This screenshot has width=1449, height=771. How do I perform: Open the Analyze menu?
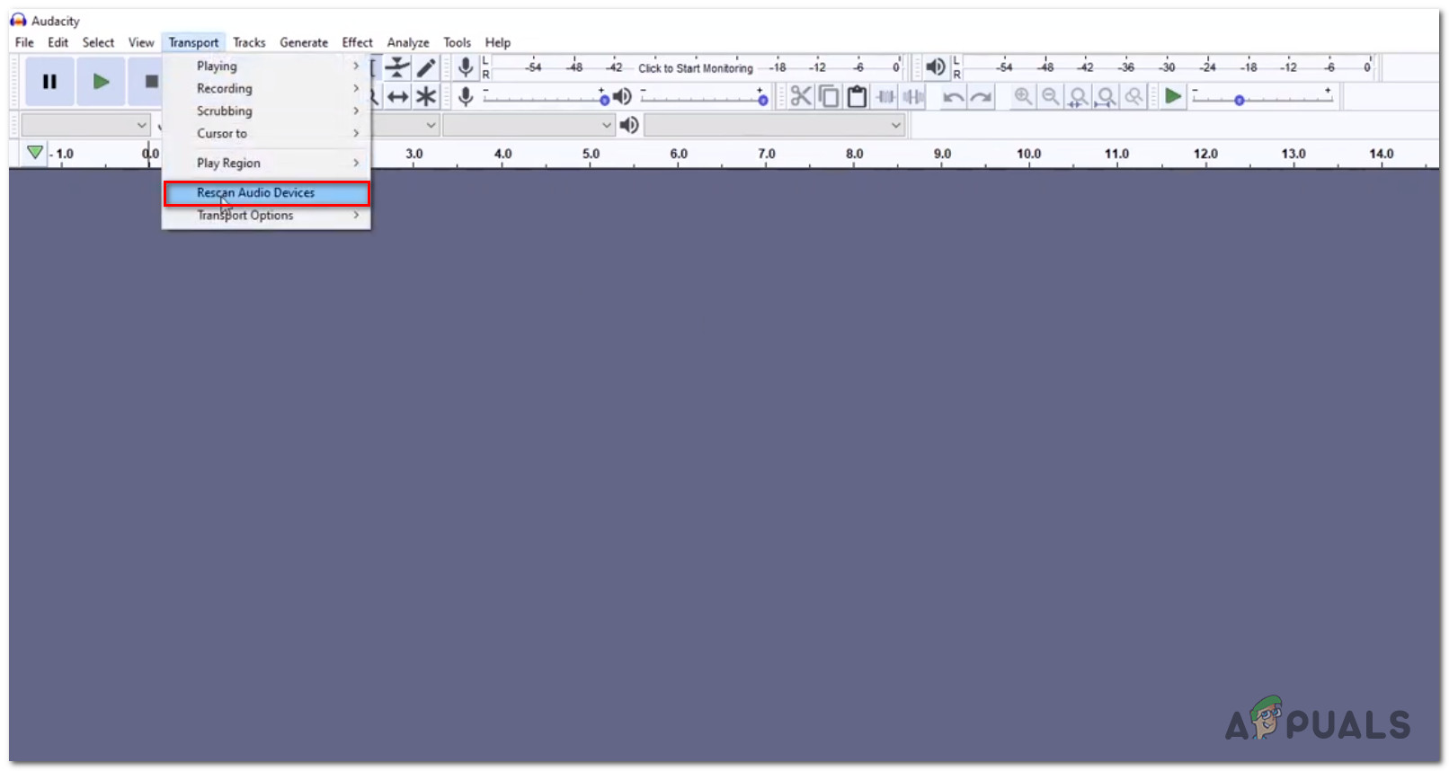pyautogui.click(x=408, y=42)
